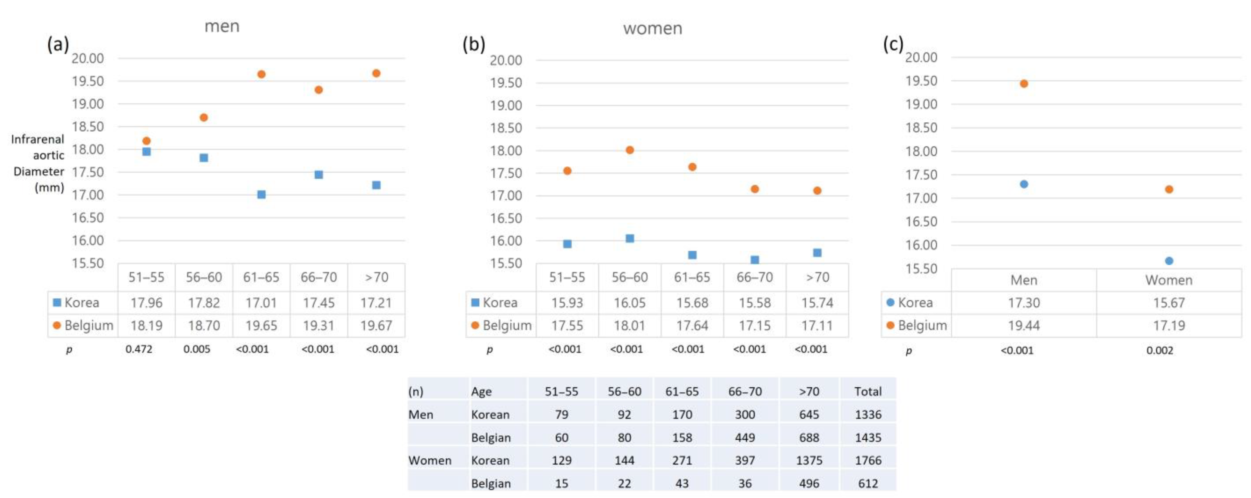Click Korea data point for women aged 66–70
Screen dimensions: 1251x498
(755, 260)
